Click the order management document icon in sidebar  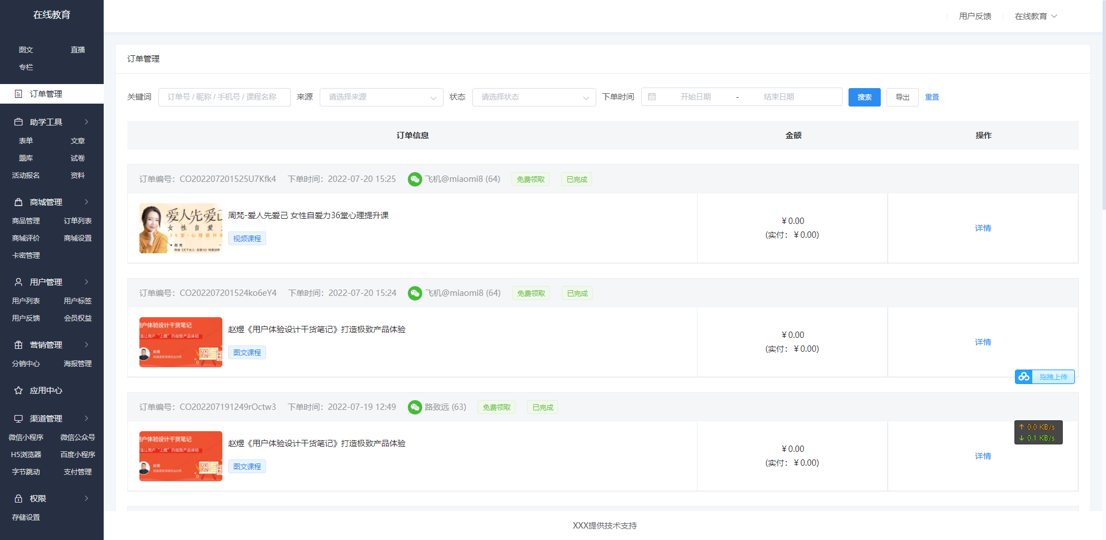click(18, 94)
